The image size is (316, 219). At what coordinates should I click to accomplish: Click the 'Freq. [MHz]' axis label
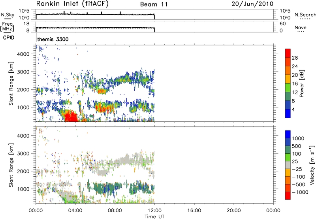(x=8, y=26)
